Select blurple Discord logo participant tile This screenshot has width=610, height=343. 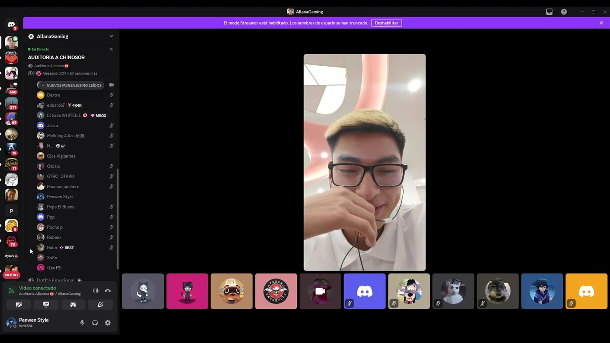coord(365,291)
